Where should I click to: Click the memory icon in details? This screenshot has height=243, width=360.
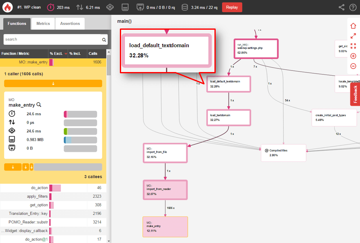click(x=12, y=139)
